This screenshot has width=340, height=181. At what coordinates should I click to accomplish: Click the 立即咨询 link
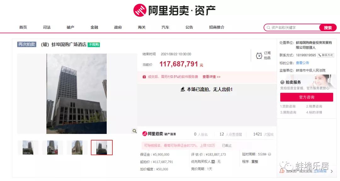pyautogui.click(x=320, y=171)
